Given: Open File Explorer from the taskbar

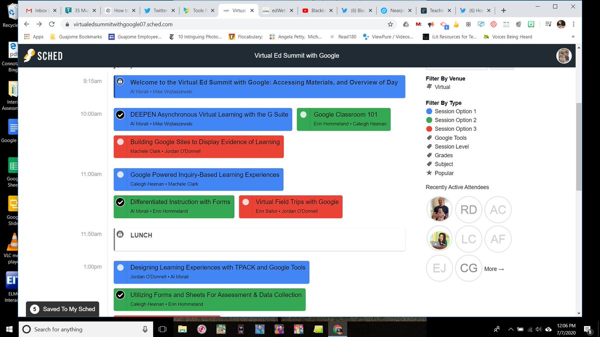Looking at the screenshot, I should pos(182,329).
